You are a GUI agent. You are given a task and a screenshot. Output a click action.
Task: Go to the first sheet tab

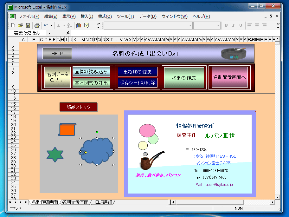[x=10, y=202]
